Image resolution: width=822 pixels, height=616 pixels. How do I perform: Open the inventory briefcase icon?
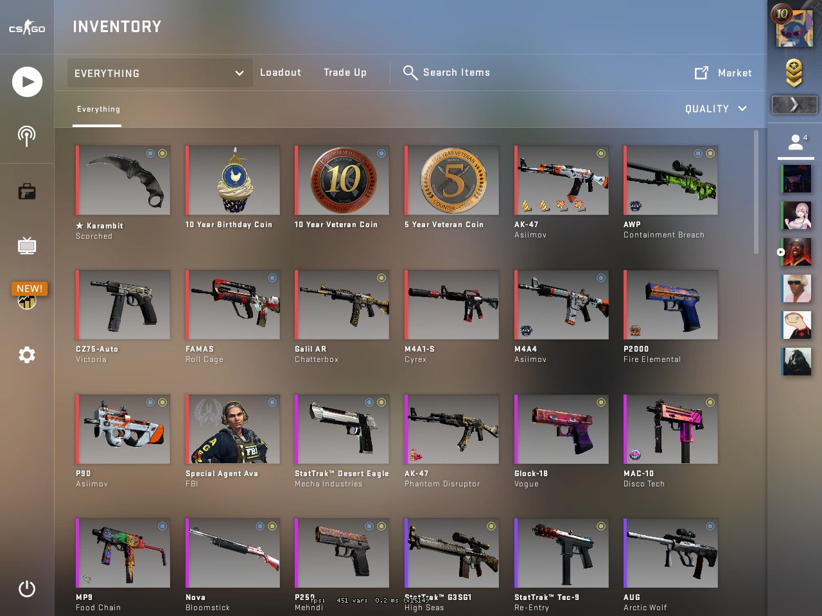click(x=27, y=191)
